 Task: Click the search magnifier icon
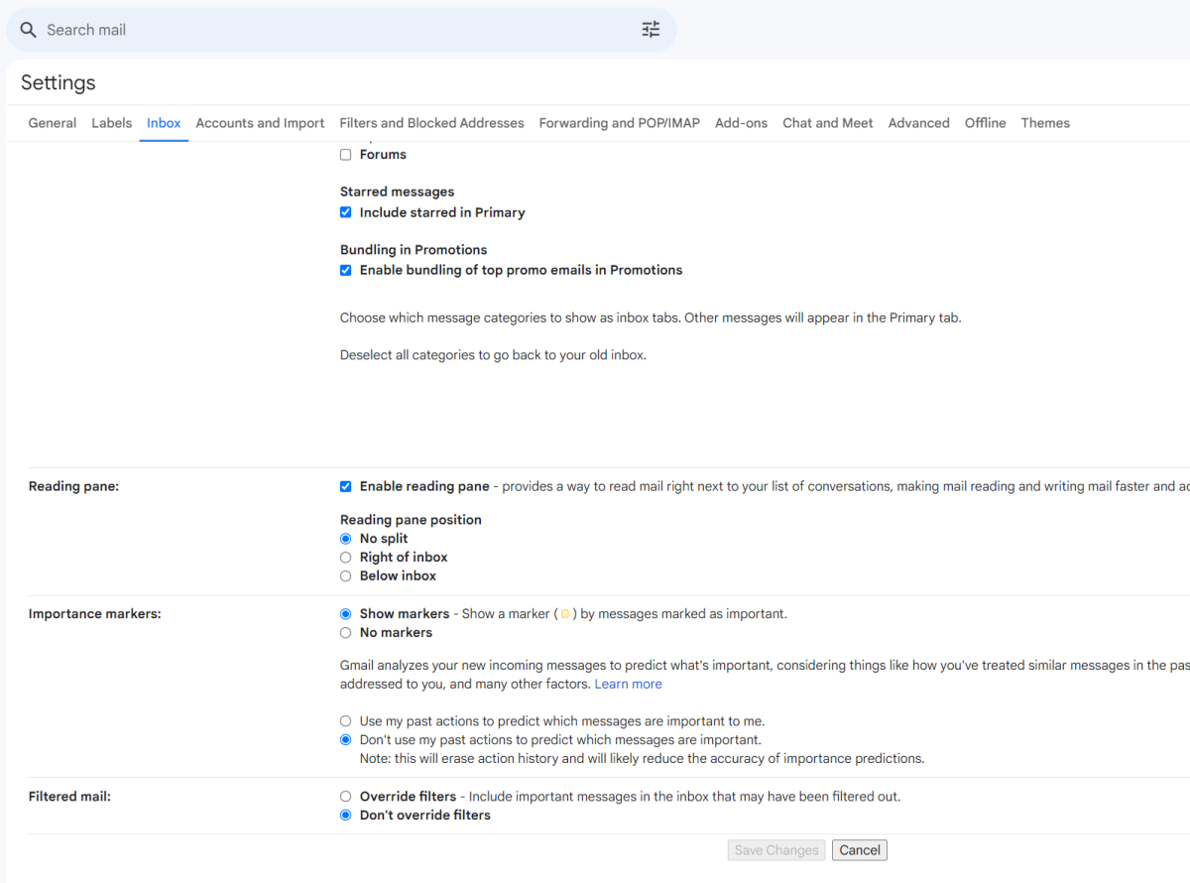28,30
